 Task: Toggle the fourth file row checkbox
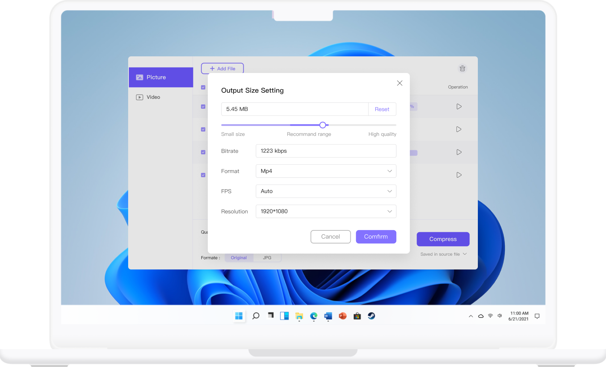click(203, 175)
